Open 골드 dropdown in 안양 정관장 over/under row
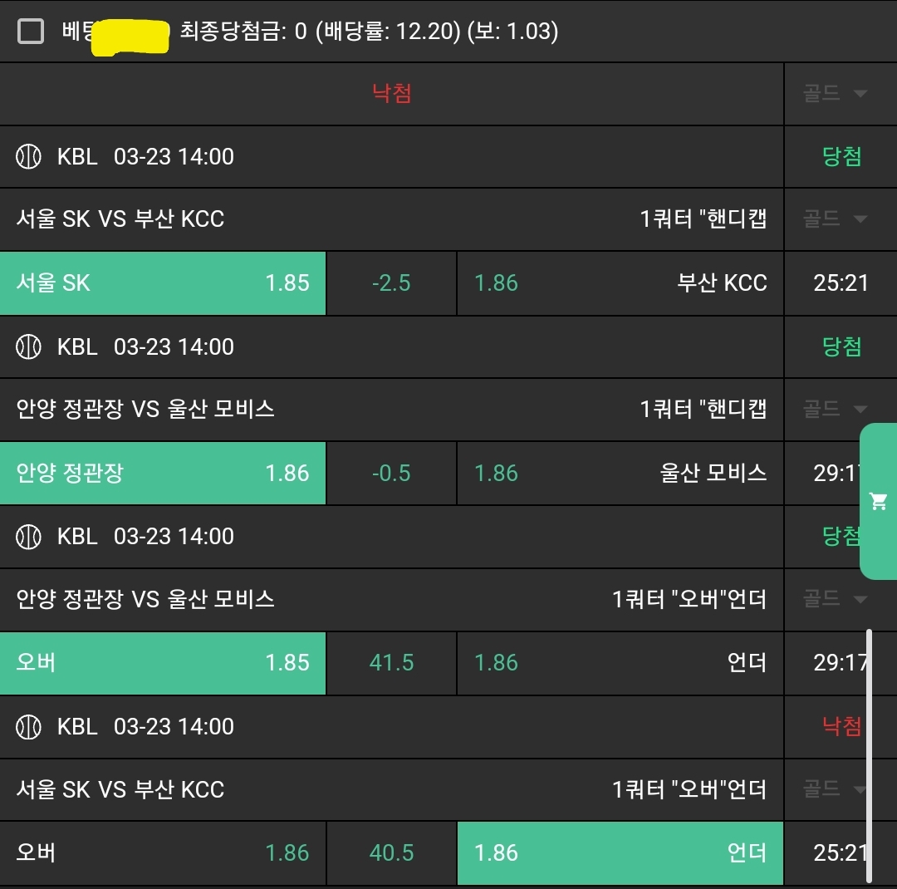 pos(835,599)
